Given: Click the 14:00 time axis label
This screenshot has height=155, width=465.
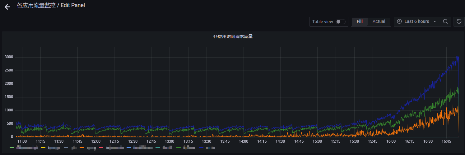Looking at the screenshot, I should (x=244, y=141).
